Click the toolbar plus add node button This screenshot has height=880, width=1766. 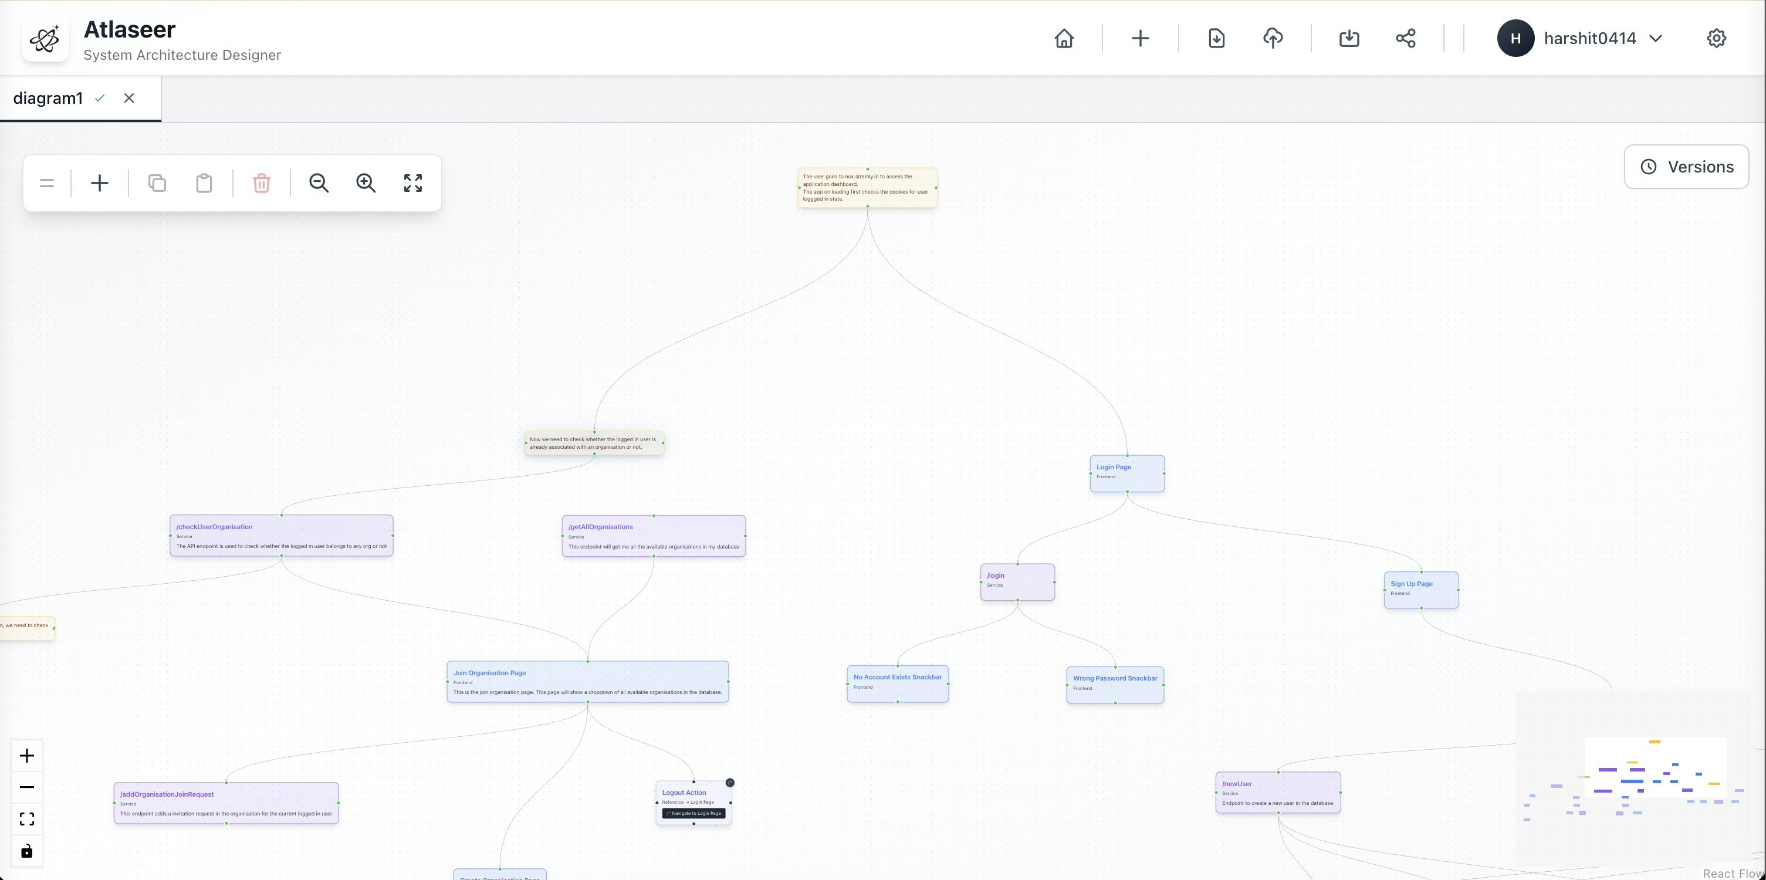tap(99, 183)
